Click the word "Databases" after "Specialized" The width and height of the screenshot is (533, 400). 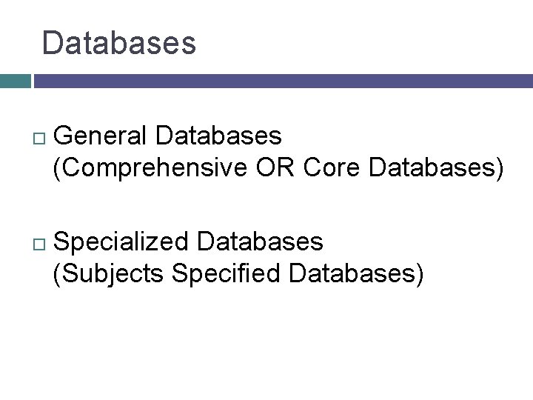pyautogui.click(x=260, y=241)
